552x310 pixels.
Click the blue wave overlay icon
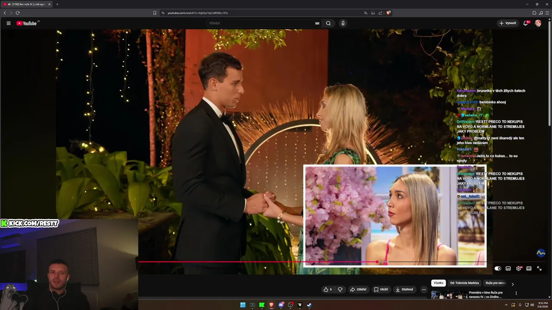click(x=541, y=253)
